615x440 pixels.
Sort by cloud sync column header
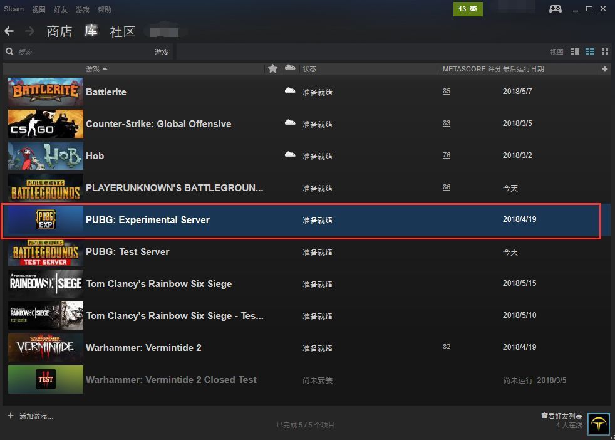(290, 68)
